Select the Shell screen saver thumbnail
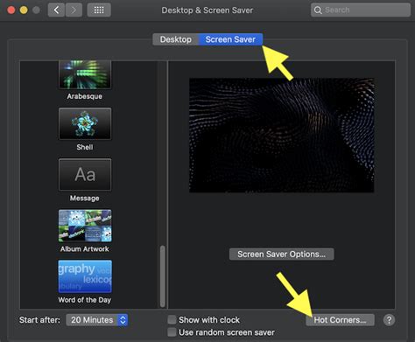This screenshot has width=415, height=342. [x=85, y=123]
